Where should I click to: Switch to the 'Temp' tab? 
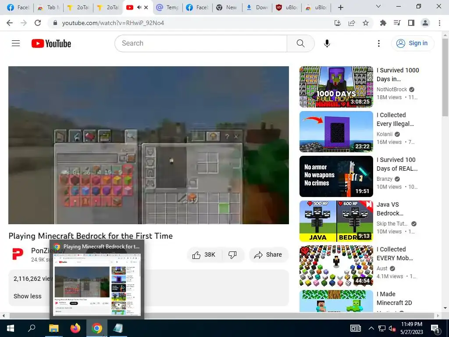pyautogui.click(x=168, y=7)
